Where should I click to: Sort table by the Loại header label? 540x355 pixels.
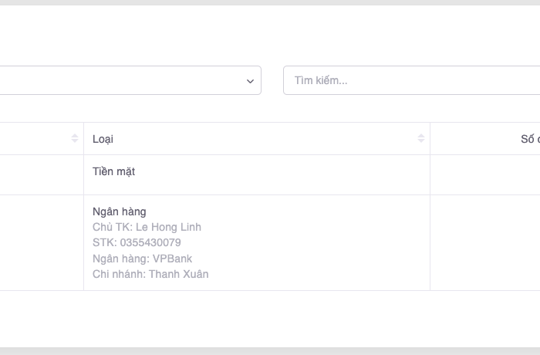(103, 139)
